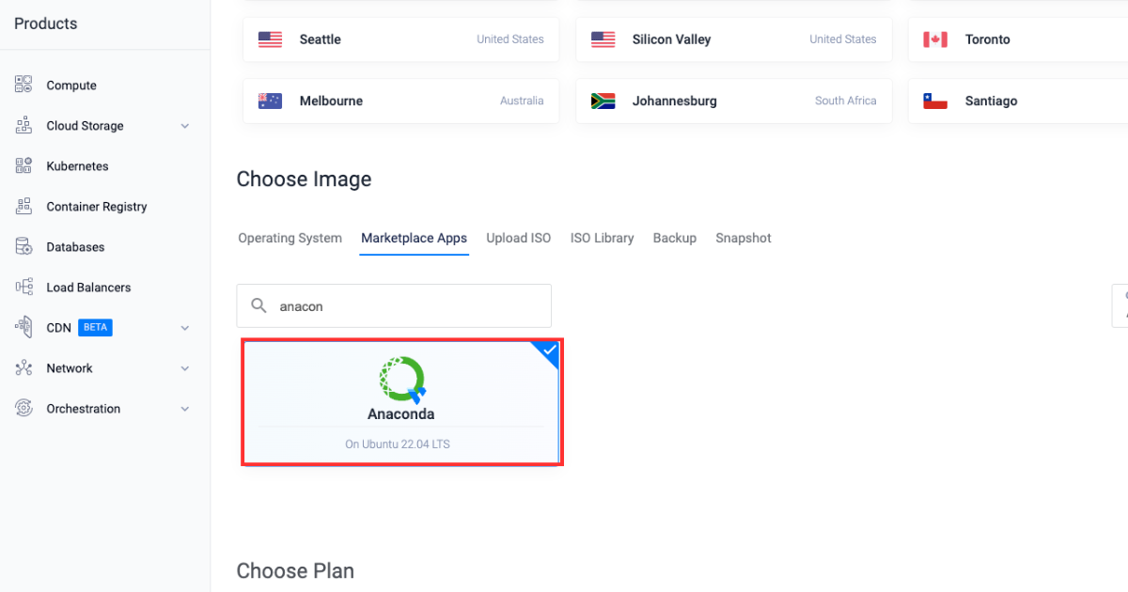The height and width of the screenshot is (592, 1128).
Task: Click 'South Africa' country label
Action: pyautogui.click(x=846, y=101)
